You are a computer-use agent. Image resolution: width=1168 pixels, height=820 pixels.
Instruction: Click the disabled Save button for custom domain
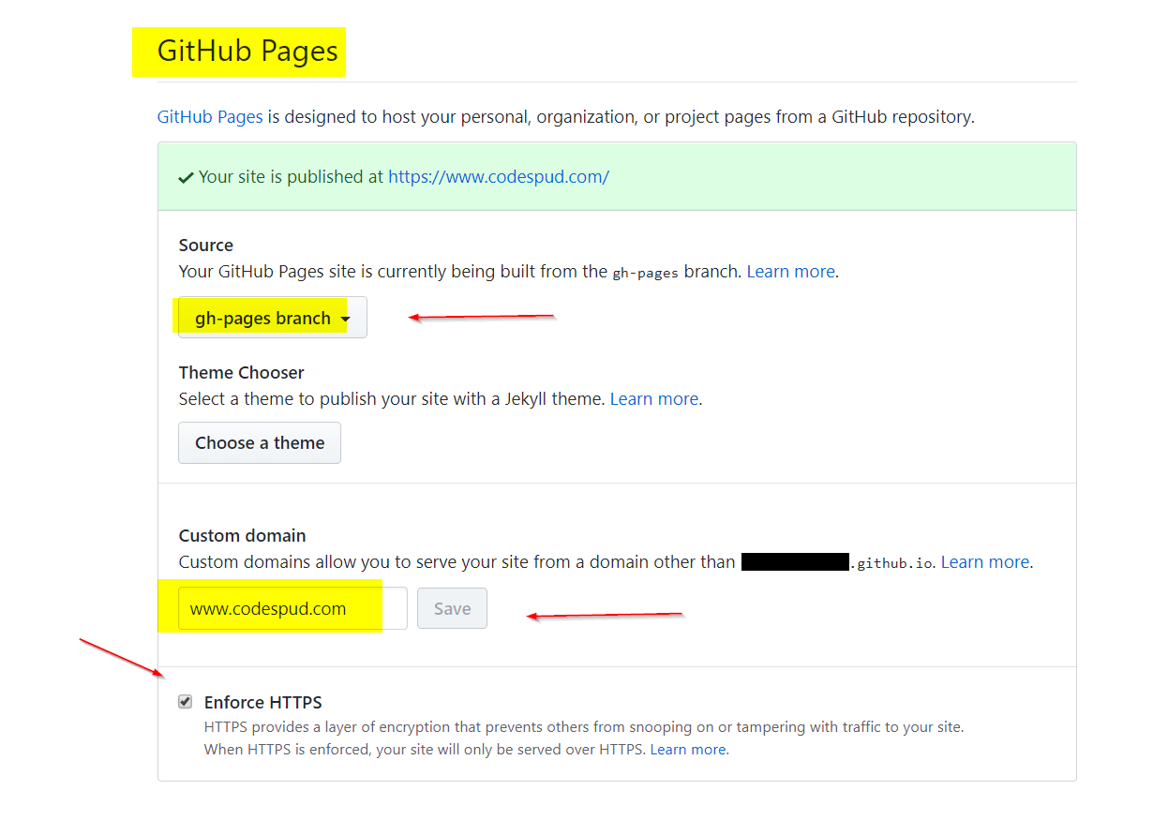click(x=452, y=608)
